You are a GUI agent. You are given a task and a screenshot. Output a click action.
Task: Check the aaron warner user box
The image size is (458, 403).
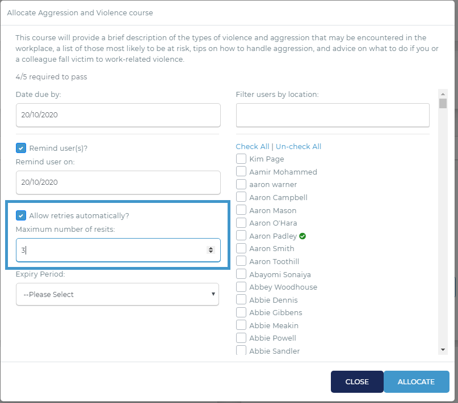[241, 184]
